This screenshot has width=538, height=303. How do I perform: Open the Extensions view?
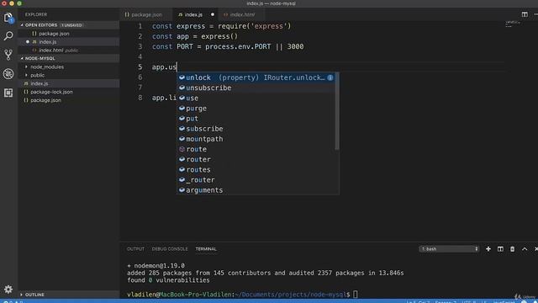coord(8,93)
